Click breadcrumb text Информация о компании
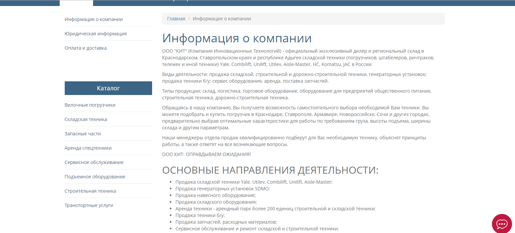This screenshot has height=233, width=515. coord(222,19)
